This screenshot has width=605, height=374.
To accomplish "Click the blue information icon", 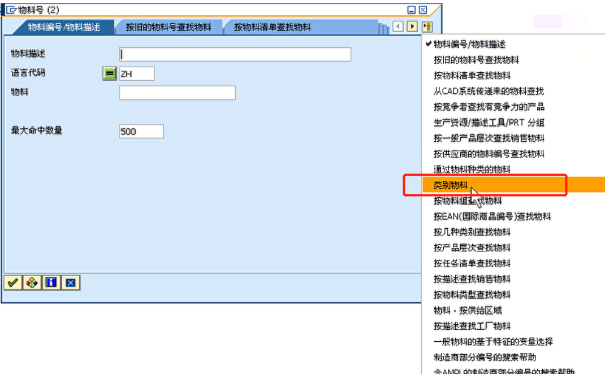I will coord(51,282).
